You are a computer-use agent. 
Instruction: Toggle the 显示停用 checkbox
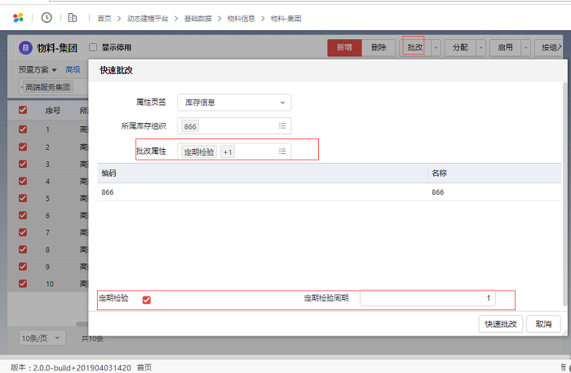[x=93, y=47]
